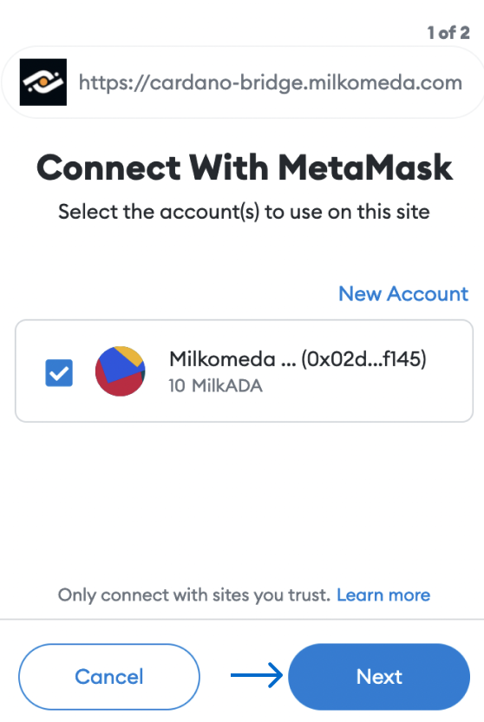Click the https:// prefix in the site address
The image size is (484, 722).
(114, 83)
